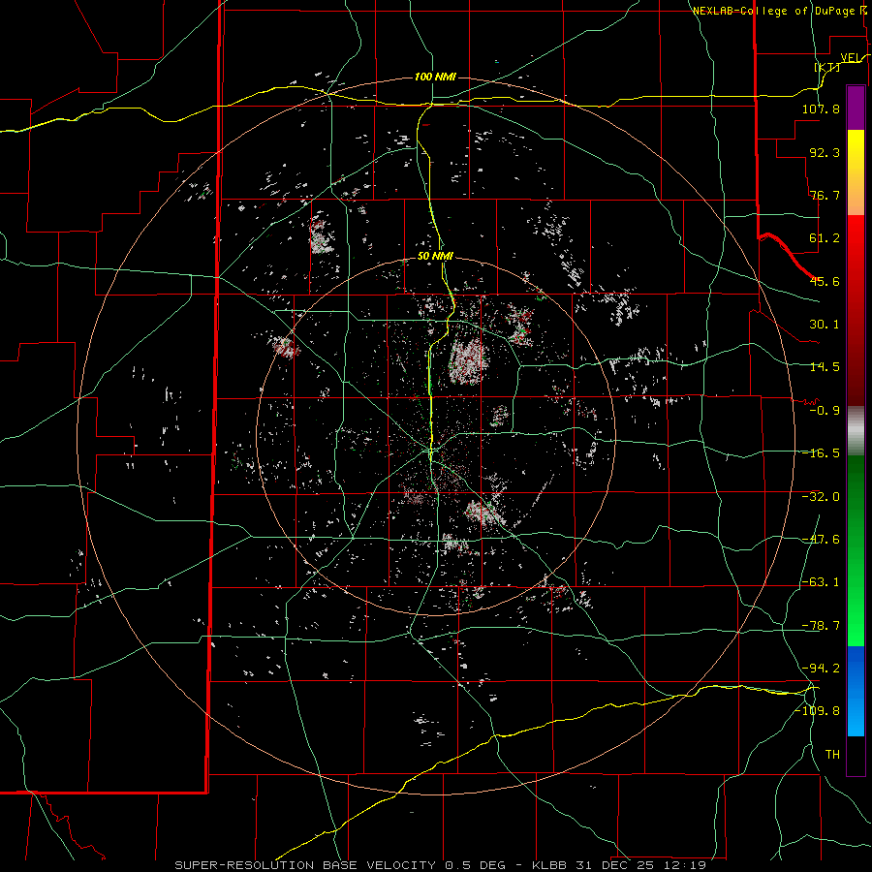Click the -0.9 velocity scale value
Screen dimensions: 872x872
coord(825,411)
